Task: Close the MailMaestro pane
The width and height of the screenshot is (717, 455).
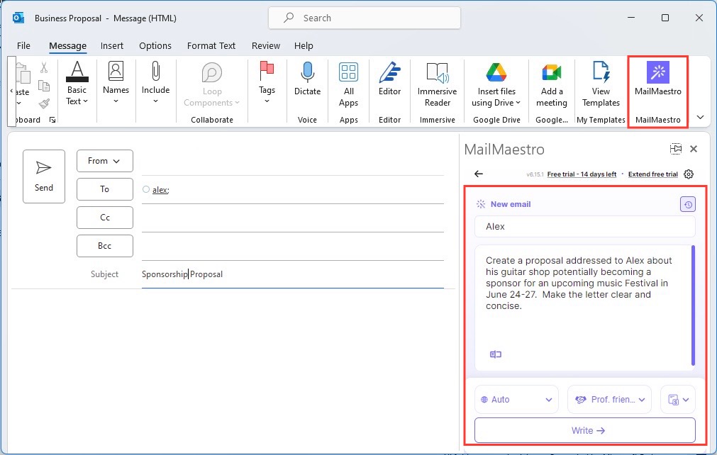Action: [694, 148]
